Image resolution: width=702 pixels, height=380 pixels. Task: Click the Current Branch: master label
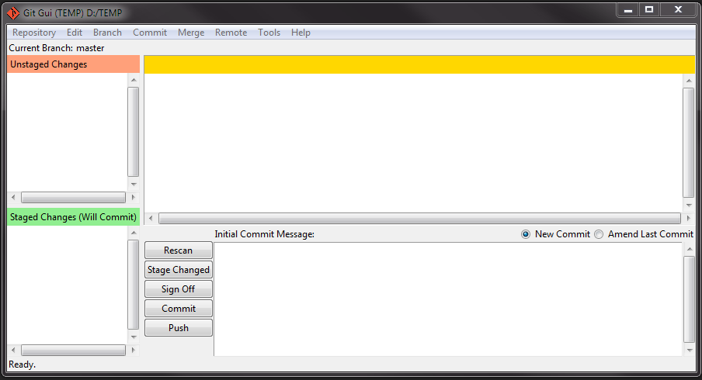pos(57,48)
